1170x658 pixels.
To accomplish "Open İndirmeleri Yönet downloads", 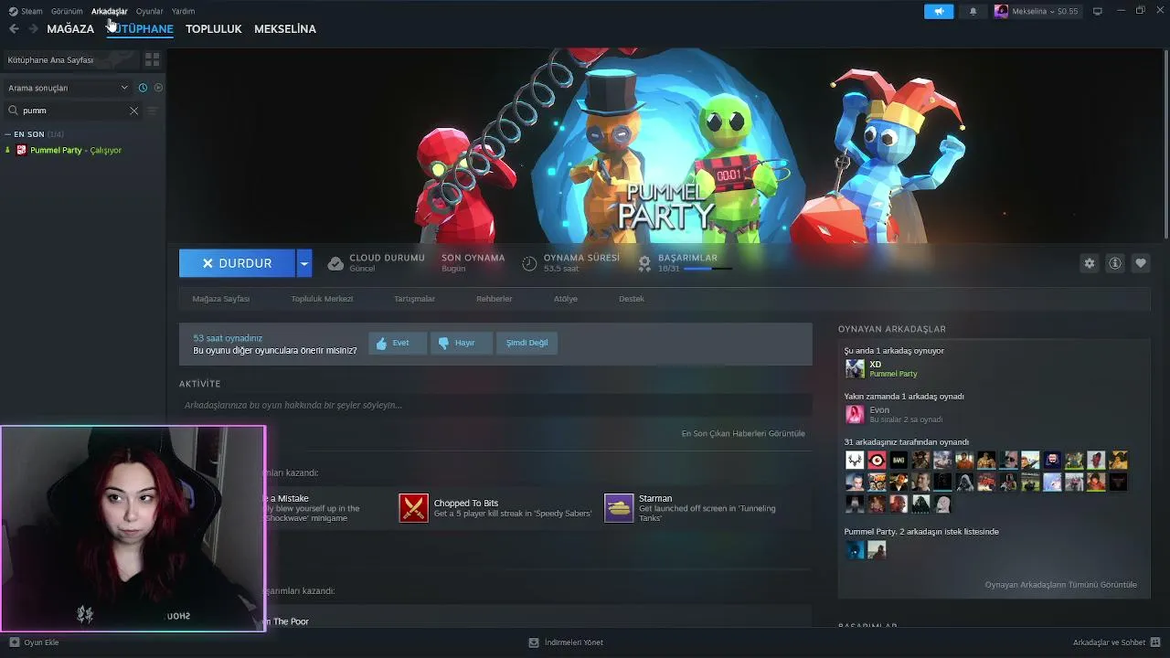I will point(566,642).
